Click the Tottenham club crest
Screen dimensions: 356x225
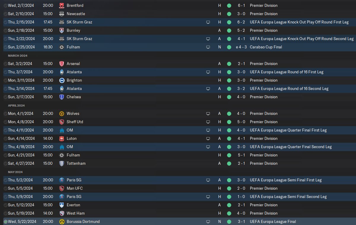click(x=62, y=163)
